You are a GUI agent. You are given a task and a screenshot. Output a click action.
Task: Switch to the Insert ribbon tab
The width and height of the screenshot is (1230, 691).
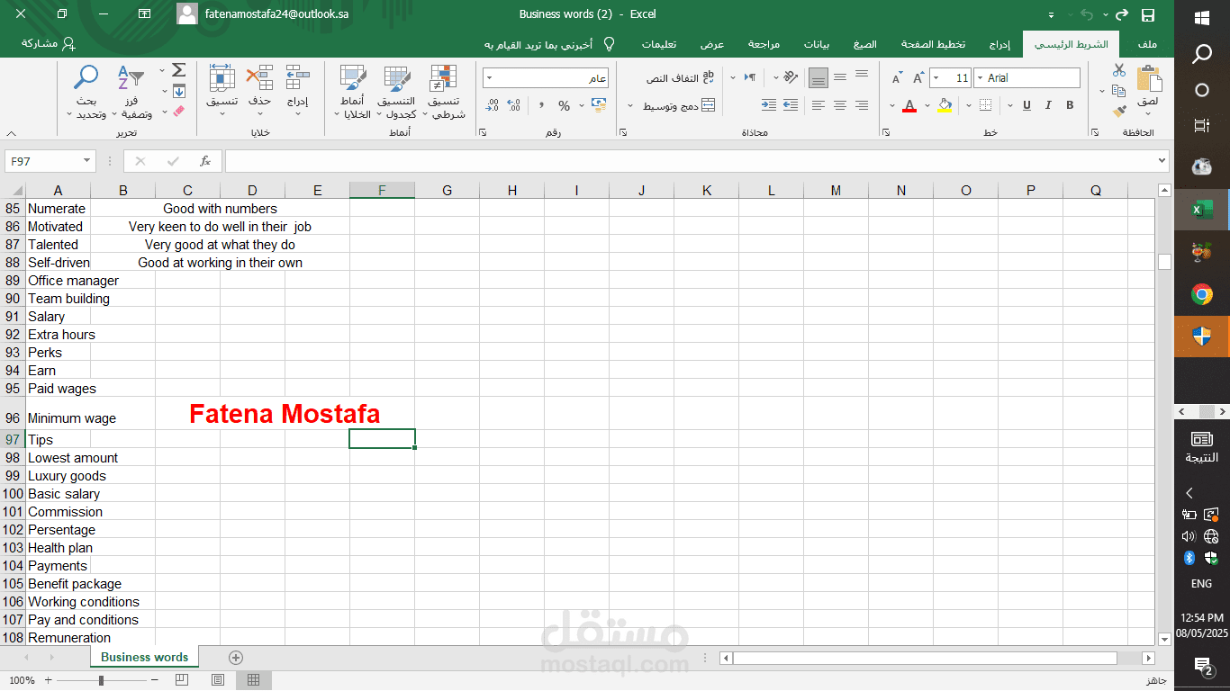(999, 44)
